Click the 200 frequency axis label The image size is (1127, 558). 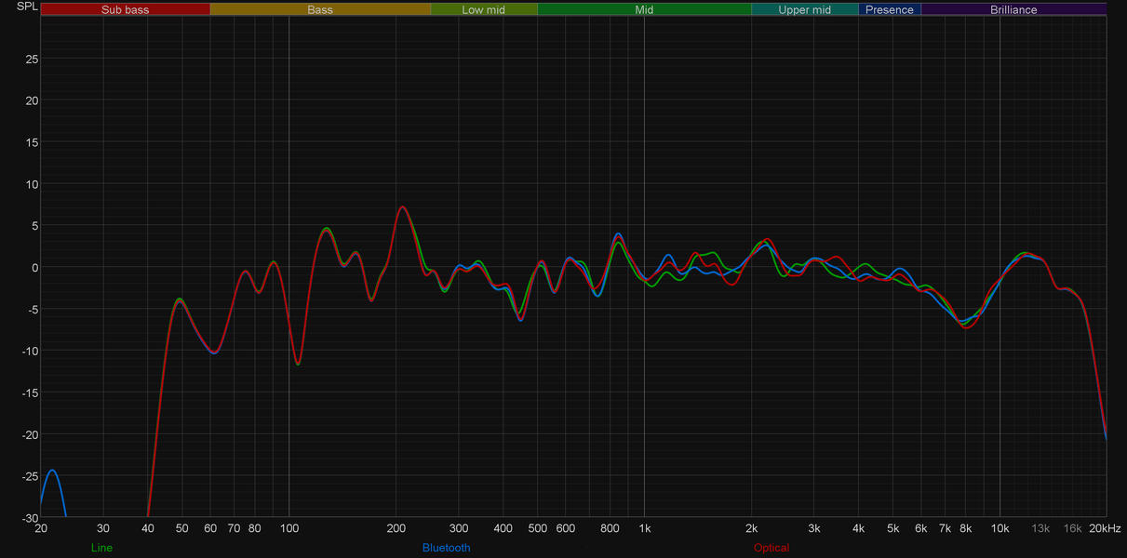point(396,528)
